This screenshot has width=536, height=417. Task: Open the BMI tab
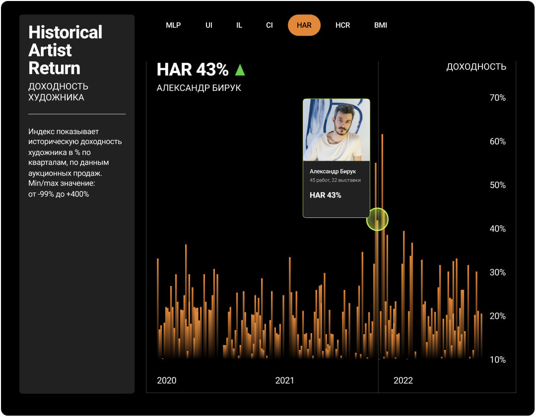(x=381, y=25)
